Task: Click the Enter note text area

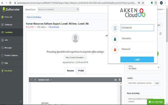Action: click(144, 100)
